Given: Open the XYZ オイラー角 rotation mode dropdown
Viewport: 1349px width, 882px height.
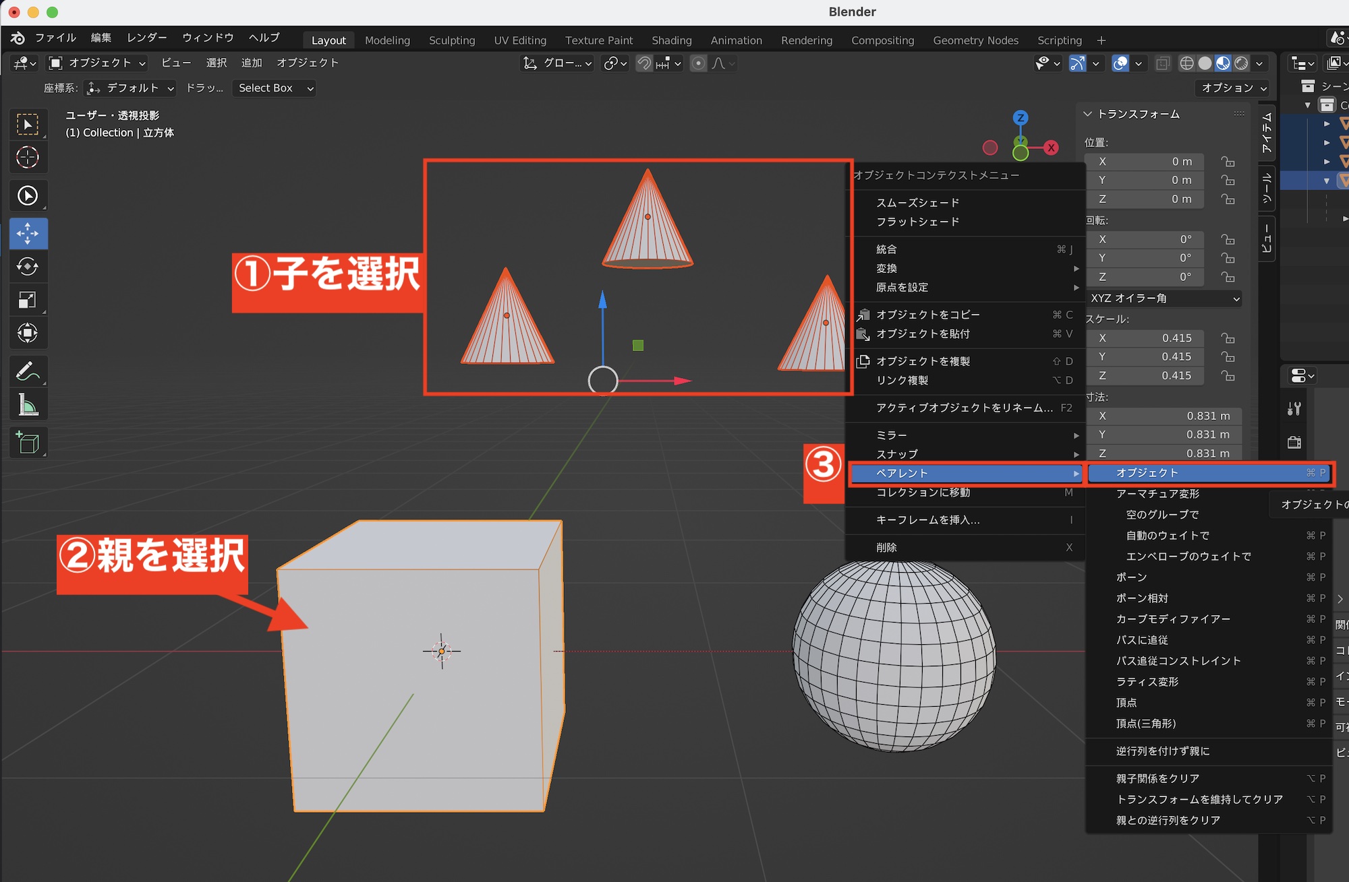Looking at the screenshot, I should coord(1164,298).
